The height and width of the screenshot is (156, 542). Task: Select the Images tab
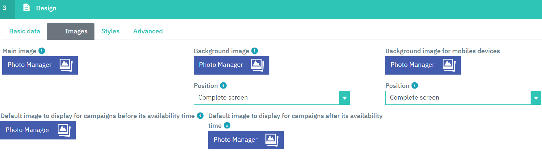71,31
